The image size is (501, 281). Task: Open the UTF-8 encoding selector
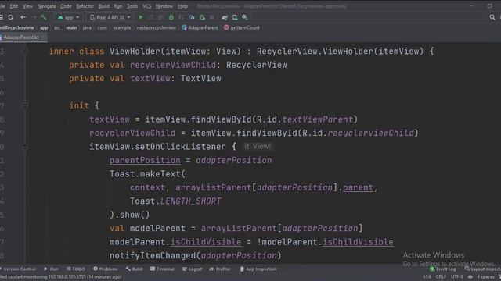coord(457,277)
